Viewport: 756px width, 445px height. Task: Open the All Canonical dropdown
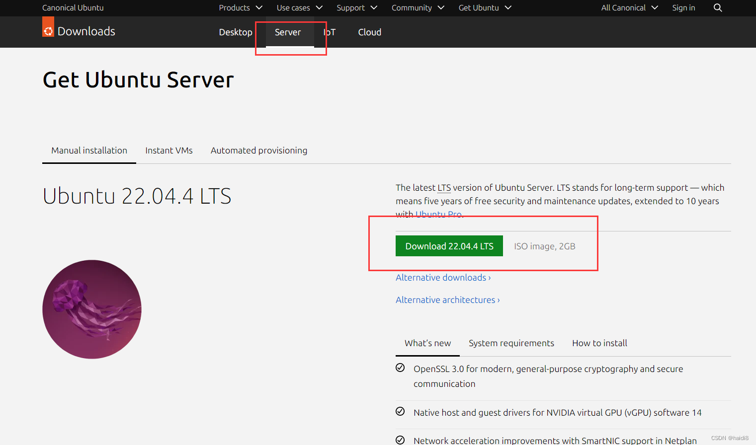pyautogui.click(x=629, y=8)
